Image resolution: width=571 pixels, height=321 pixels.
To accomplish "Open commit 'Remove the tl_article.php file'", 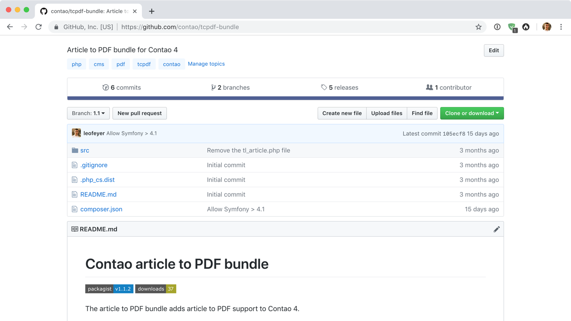I will coord(248,150).
